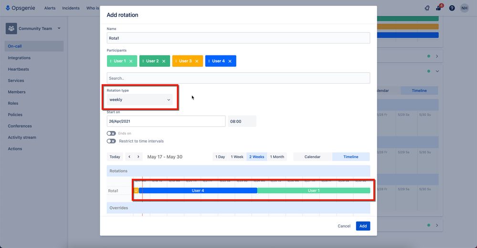Click the Today button
477x248 pixels.
115,157
